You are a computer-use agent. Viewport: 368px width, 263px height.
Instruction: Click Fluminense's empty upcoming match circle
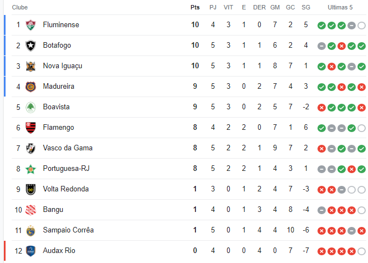(x=361, y=26)
